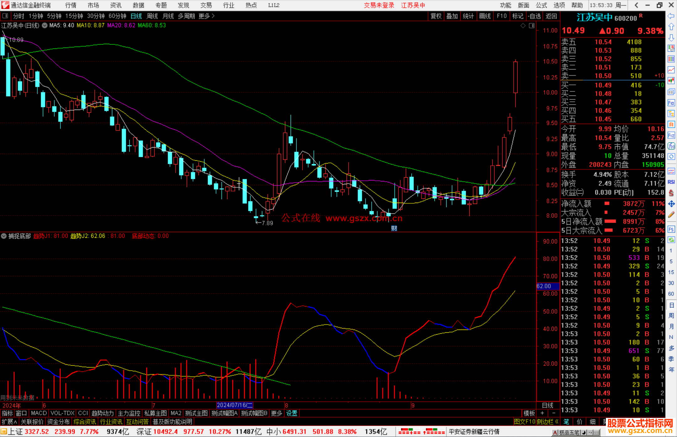Open 图文F10 button
This screenshot has height=437, width=677.
[524, 422]
